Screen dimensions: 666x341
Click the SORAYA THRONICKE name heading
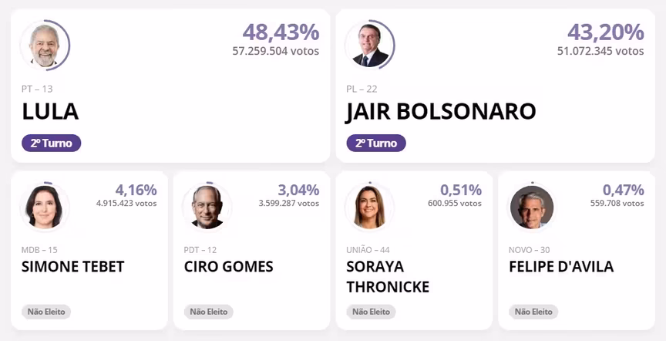pos(388,277)
